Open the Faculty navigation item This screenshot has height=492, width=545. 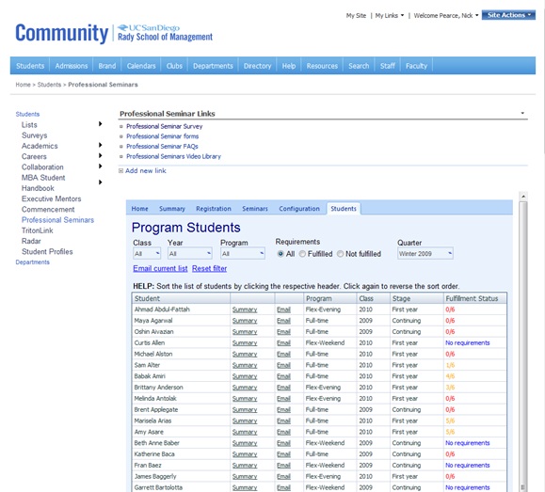(416, 66)
